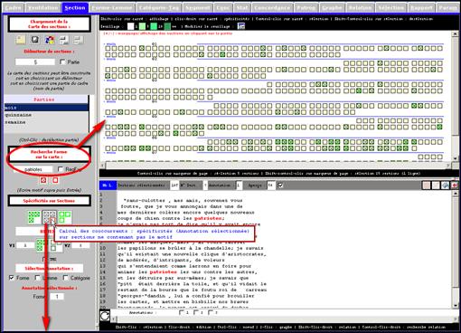The width and height of the screenshot is (461, 333).
Task: Enable the Catégorie checkbox
Action: pyautogui.click(x=65, y=278)
